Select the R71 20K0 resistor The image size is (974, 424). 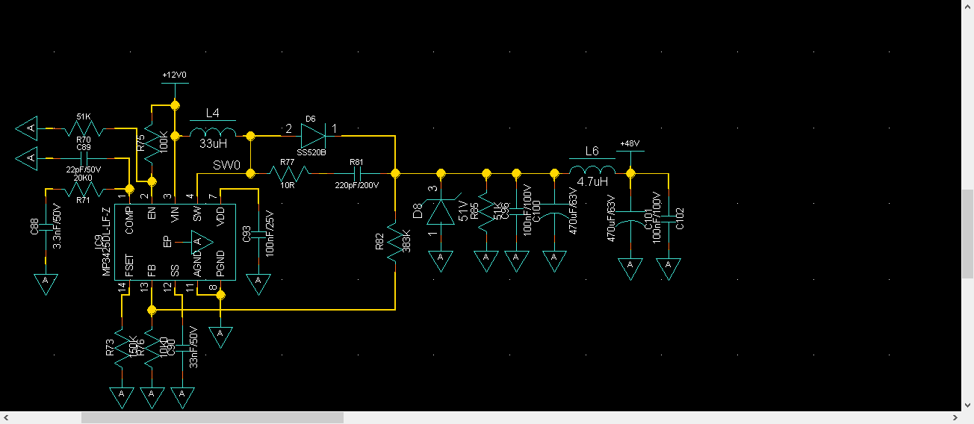[x=82, y=190]
